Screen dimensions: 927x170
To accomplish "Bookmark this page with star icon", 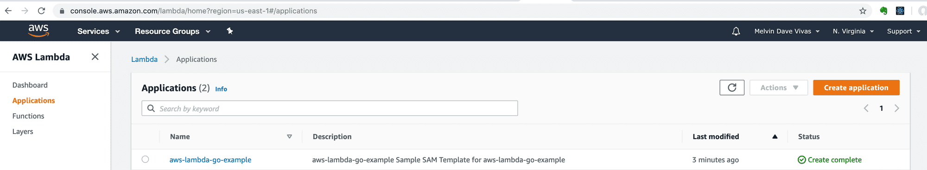I will (x=863, y=11).
